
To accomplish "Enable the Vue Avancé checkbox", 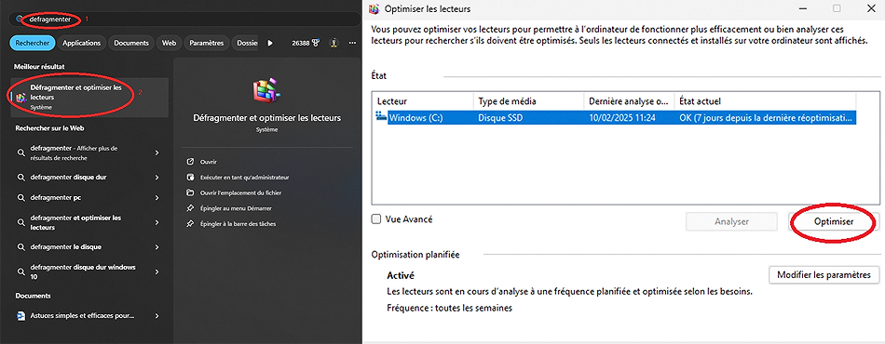I will pyautogui.click(x=376, y=219).
